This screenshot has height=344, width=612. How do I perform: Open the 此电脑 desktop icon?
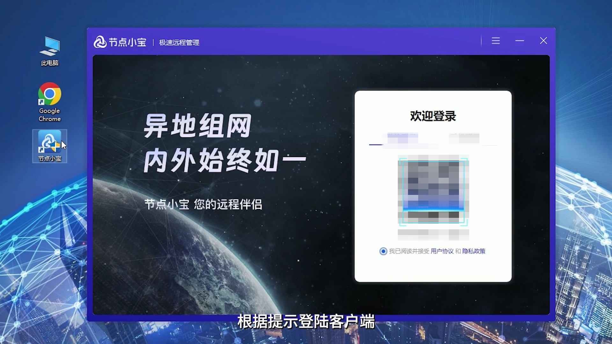(x=50, y=51)
